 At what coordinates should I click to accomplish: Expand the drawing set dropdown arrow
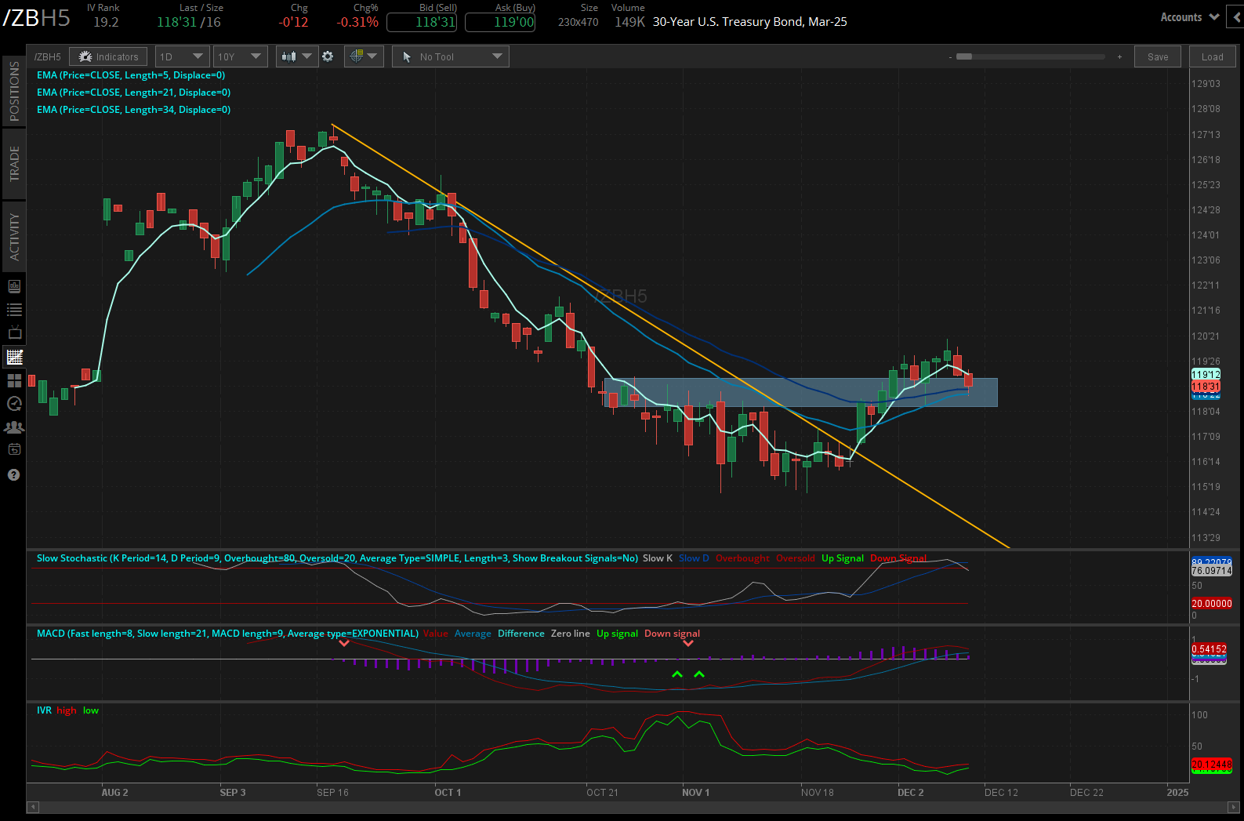(x=372, y=56)
